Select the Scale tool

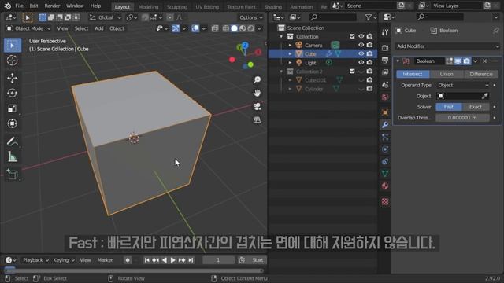(13, 108)
